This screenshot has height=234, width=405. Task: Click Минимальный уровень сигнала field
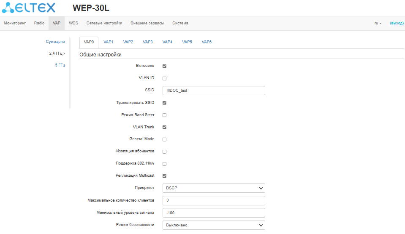click(214, 213)
